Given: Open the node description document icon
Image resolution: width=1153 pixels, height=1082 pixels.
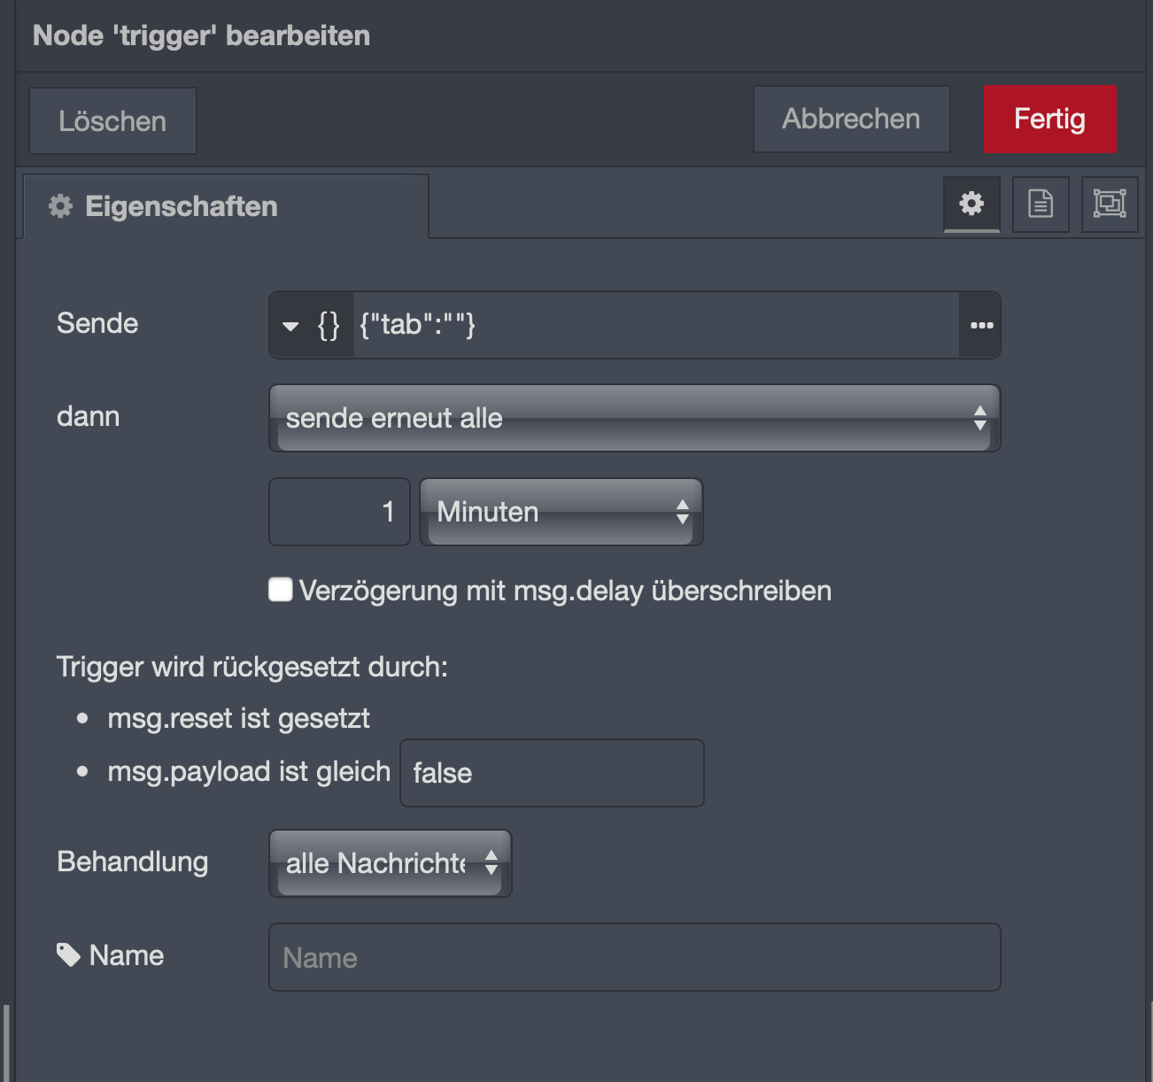Looking at the screenshot, I should coord(1041,204).
